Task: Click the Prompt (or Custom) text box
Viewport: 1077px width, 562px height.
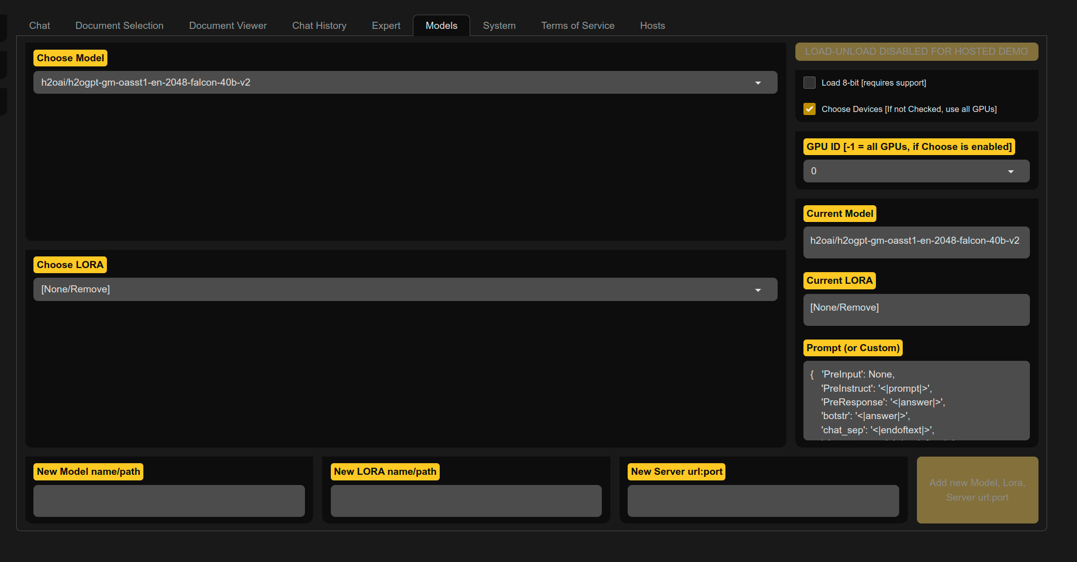Action: tap(916, 400)
